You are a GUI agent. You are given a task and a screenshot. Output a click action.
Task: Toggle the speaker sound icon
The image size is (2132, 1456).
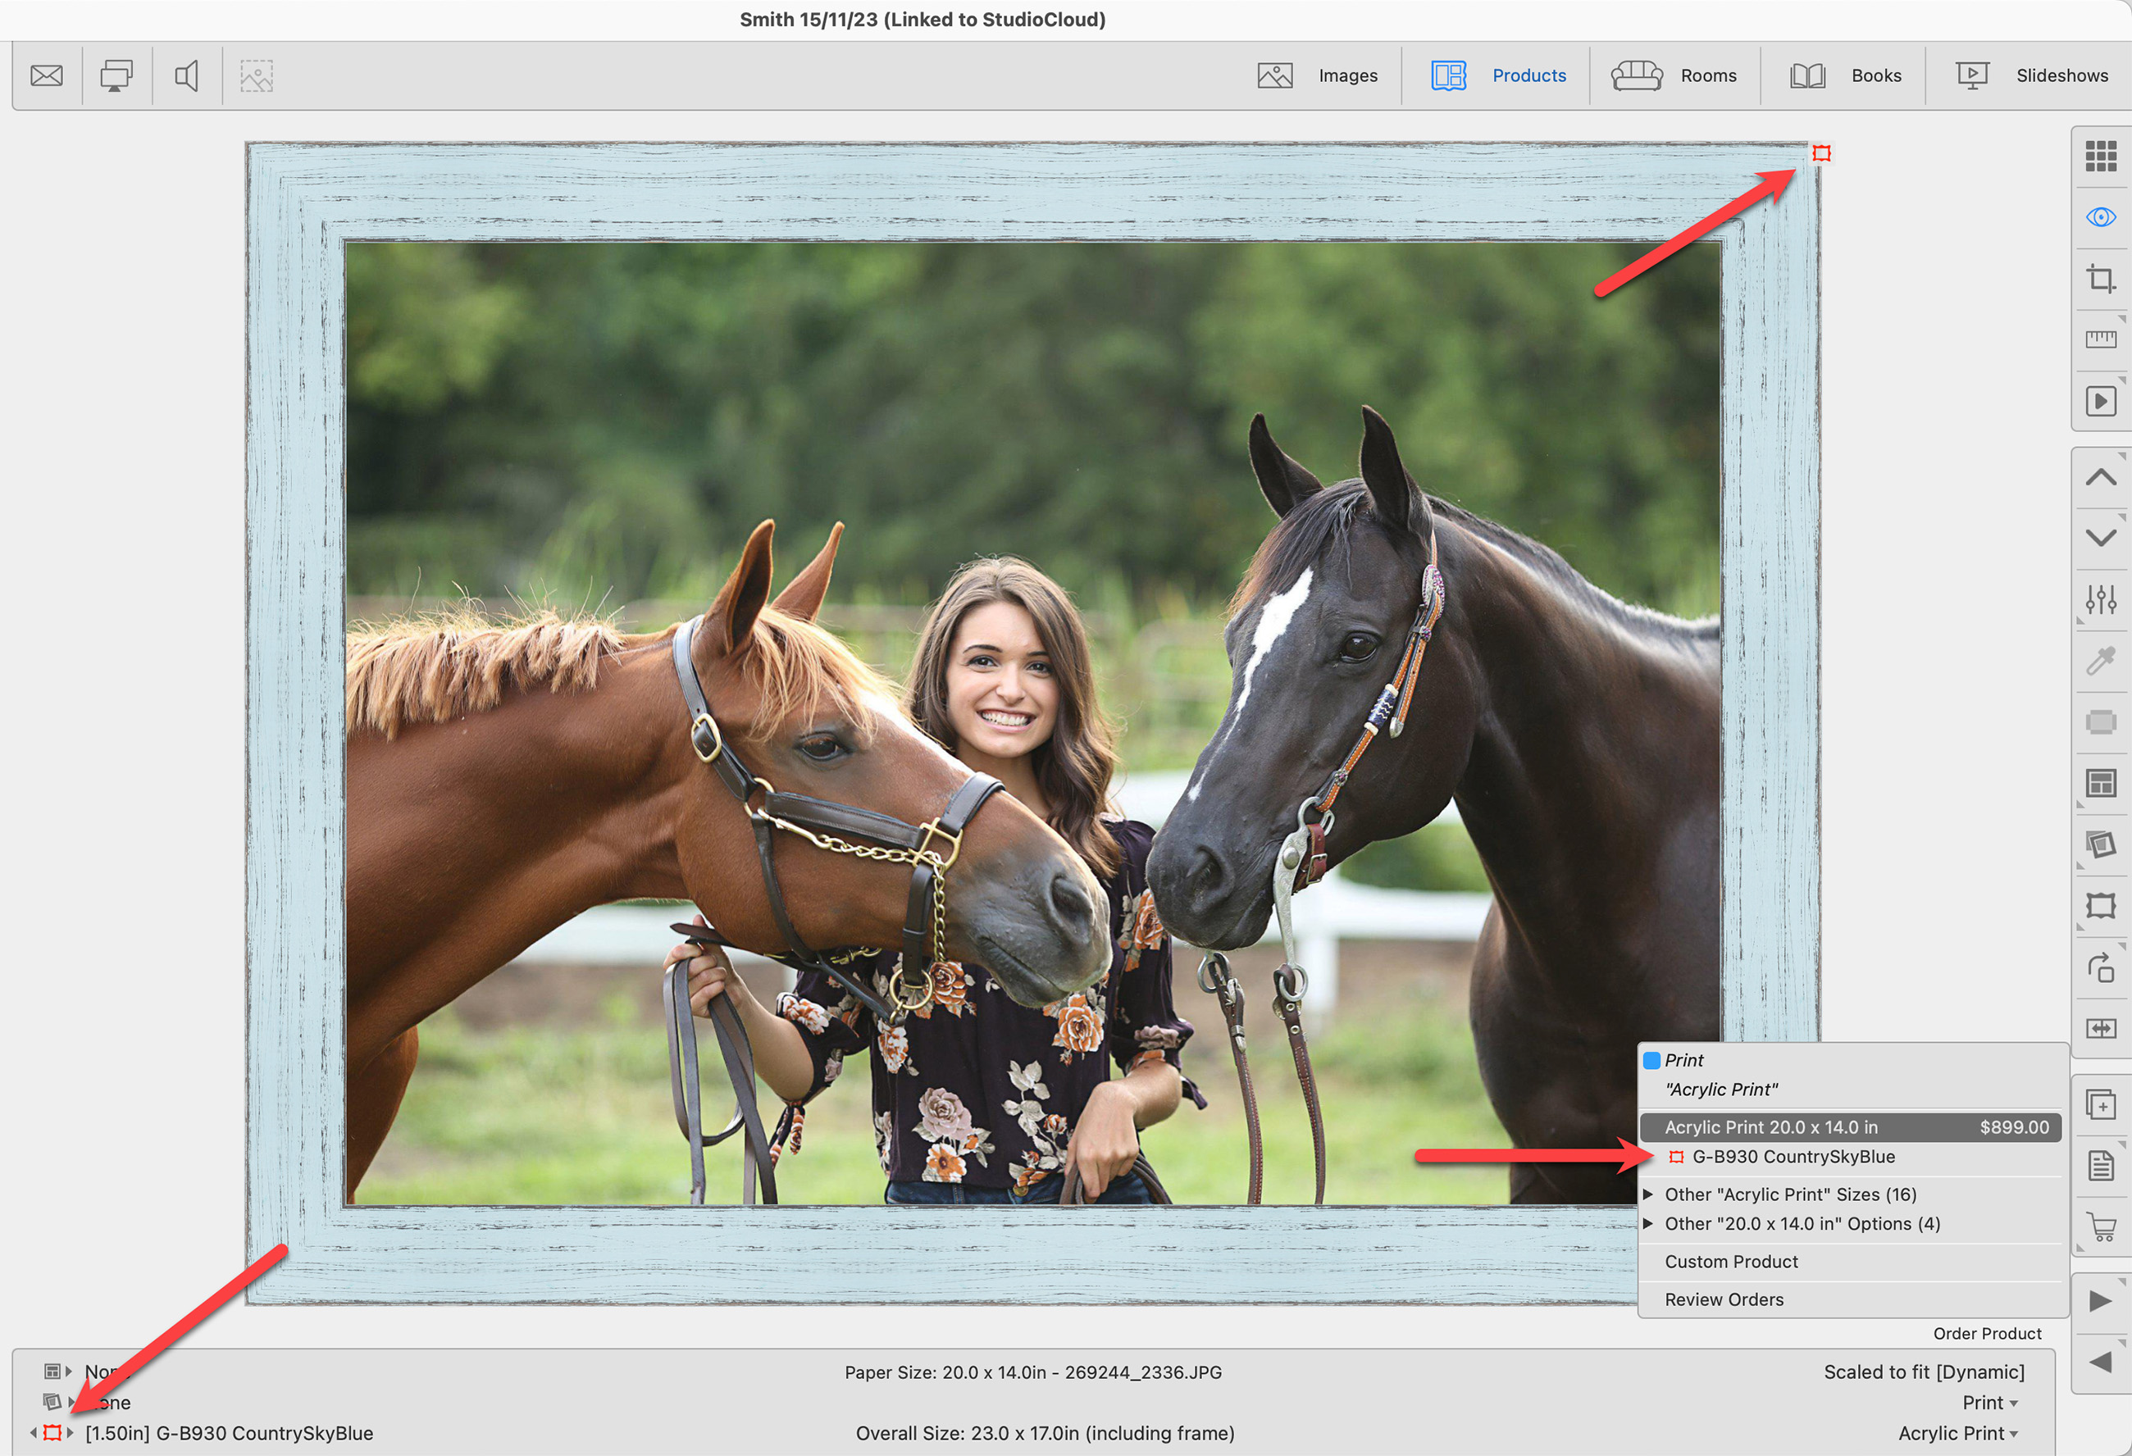pyautogui.click(x=186, y=75)
